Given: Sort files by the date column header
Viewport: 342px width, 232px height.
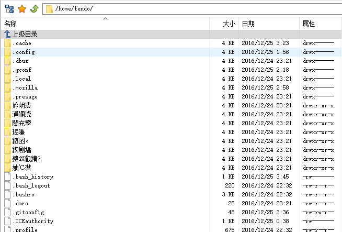Looking at the screenshot, I should click(248, 24).
